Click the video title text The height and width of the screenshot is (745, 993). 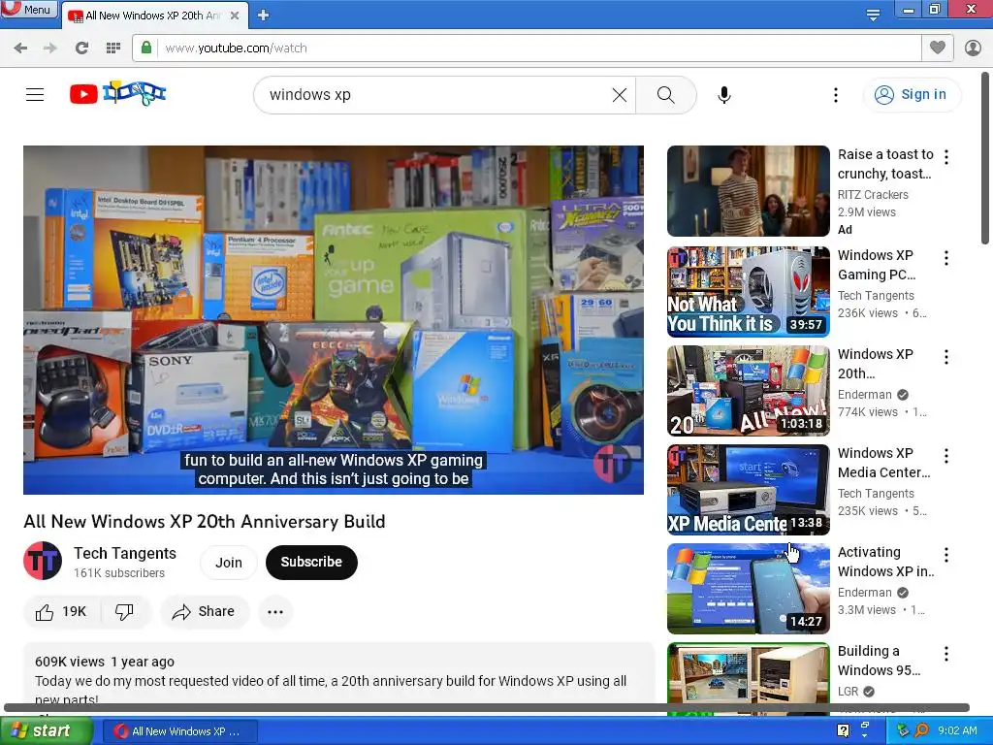[x=204, y=521]
